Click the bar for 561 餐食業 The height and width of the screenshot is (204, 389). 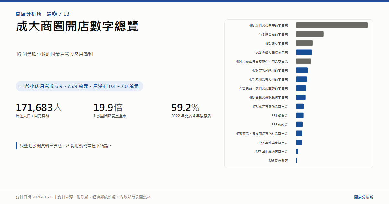click(300, 116)
